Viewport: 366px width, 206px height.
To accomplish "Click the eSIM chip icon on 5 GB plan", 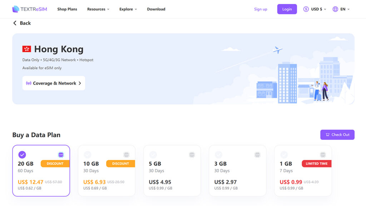I will [x=192, y=154].
